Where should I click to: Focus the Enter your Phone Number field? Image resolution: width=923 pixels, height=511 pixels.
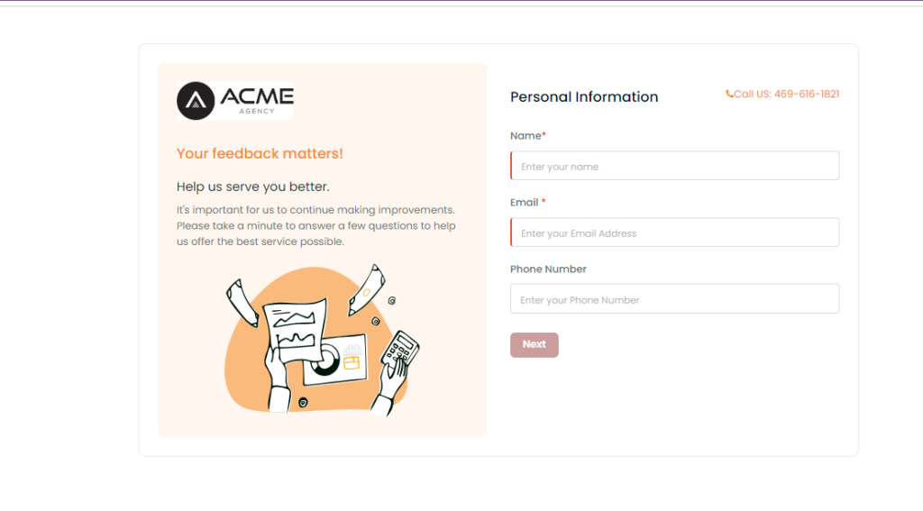coord(674,299)
